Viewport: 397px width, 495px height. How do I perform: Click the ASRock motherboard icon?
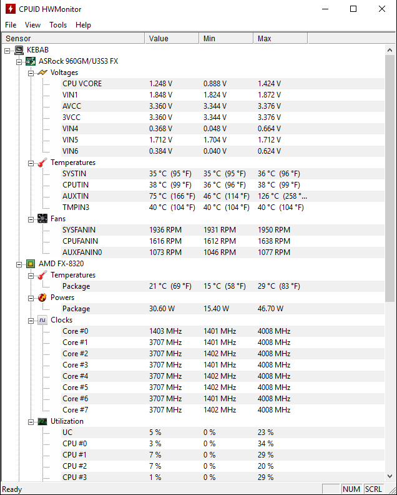30,61
